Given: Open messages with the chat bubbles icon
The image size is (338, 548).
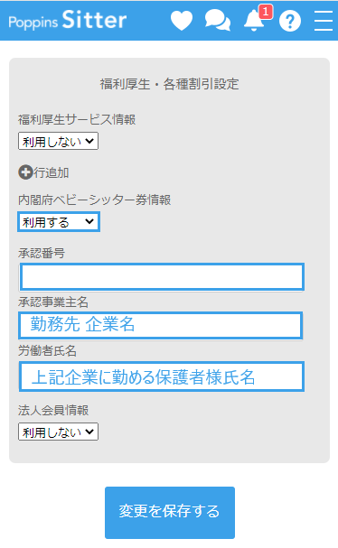Looking at the screenshot, I should pos(218,20).
